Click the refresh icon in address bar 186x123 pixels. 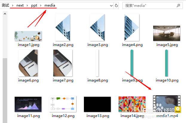(x=116, y=5)
